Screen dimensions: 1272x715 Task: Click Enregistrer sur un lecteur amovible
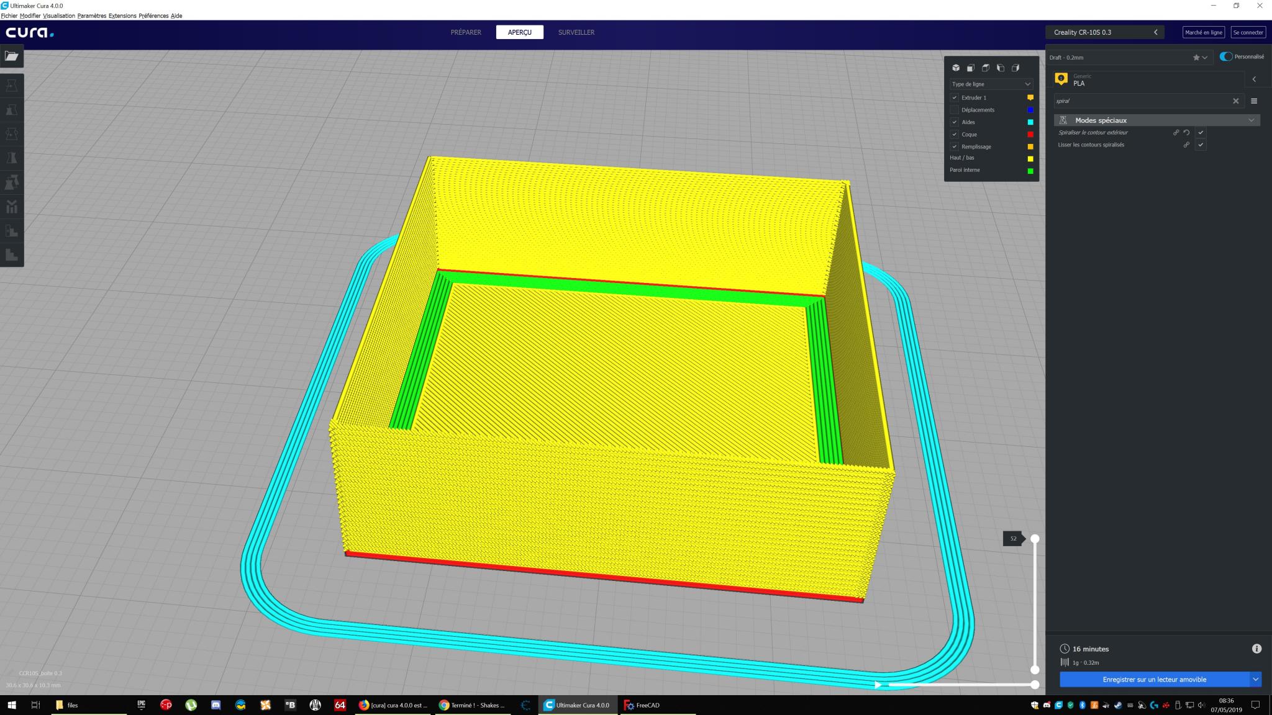[1154, 680]
